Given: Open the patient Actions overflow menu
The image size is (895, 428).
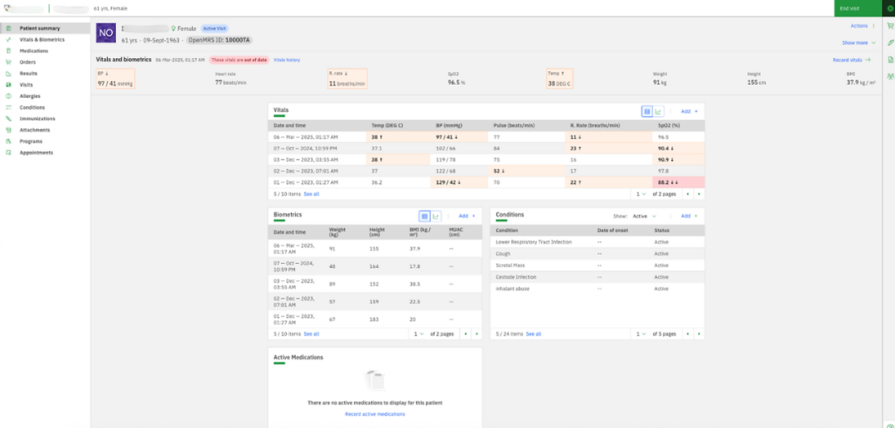Looking at the screenshot, I should click(863, 26).
